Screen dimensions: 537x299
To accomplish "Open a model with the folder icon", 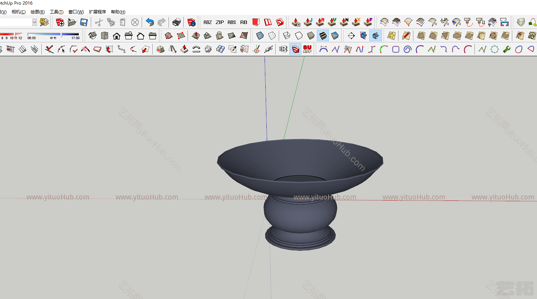I will (72, 22).
